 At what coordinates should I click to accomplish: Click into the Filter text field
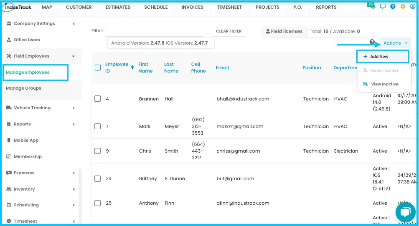coord(155,31)
